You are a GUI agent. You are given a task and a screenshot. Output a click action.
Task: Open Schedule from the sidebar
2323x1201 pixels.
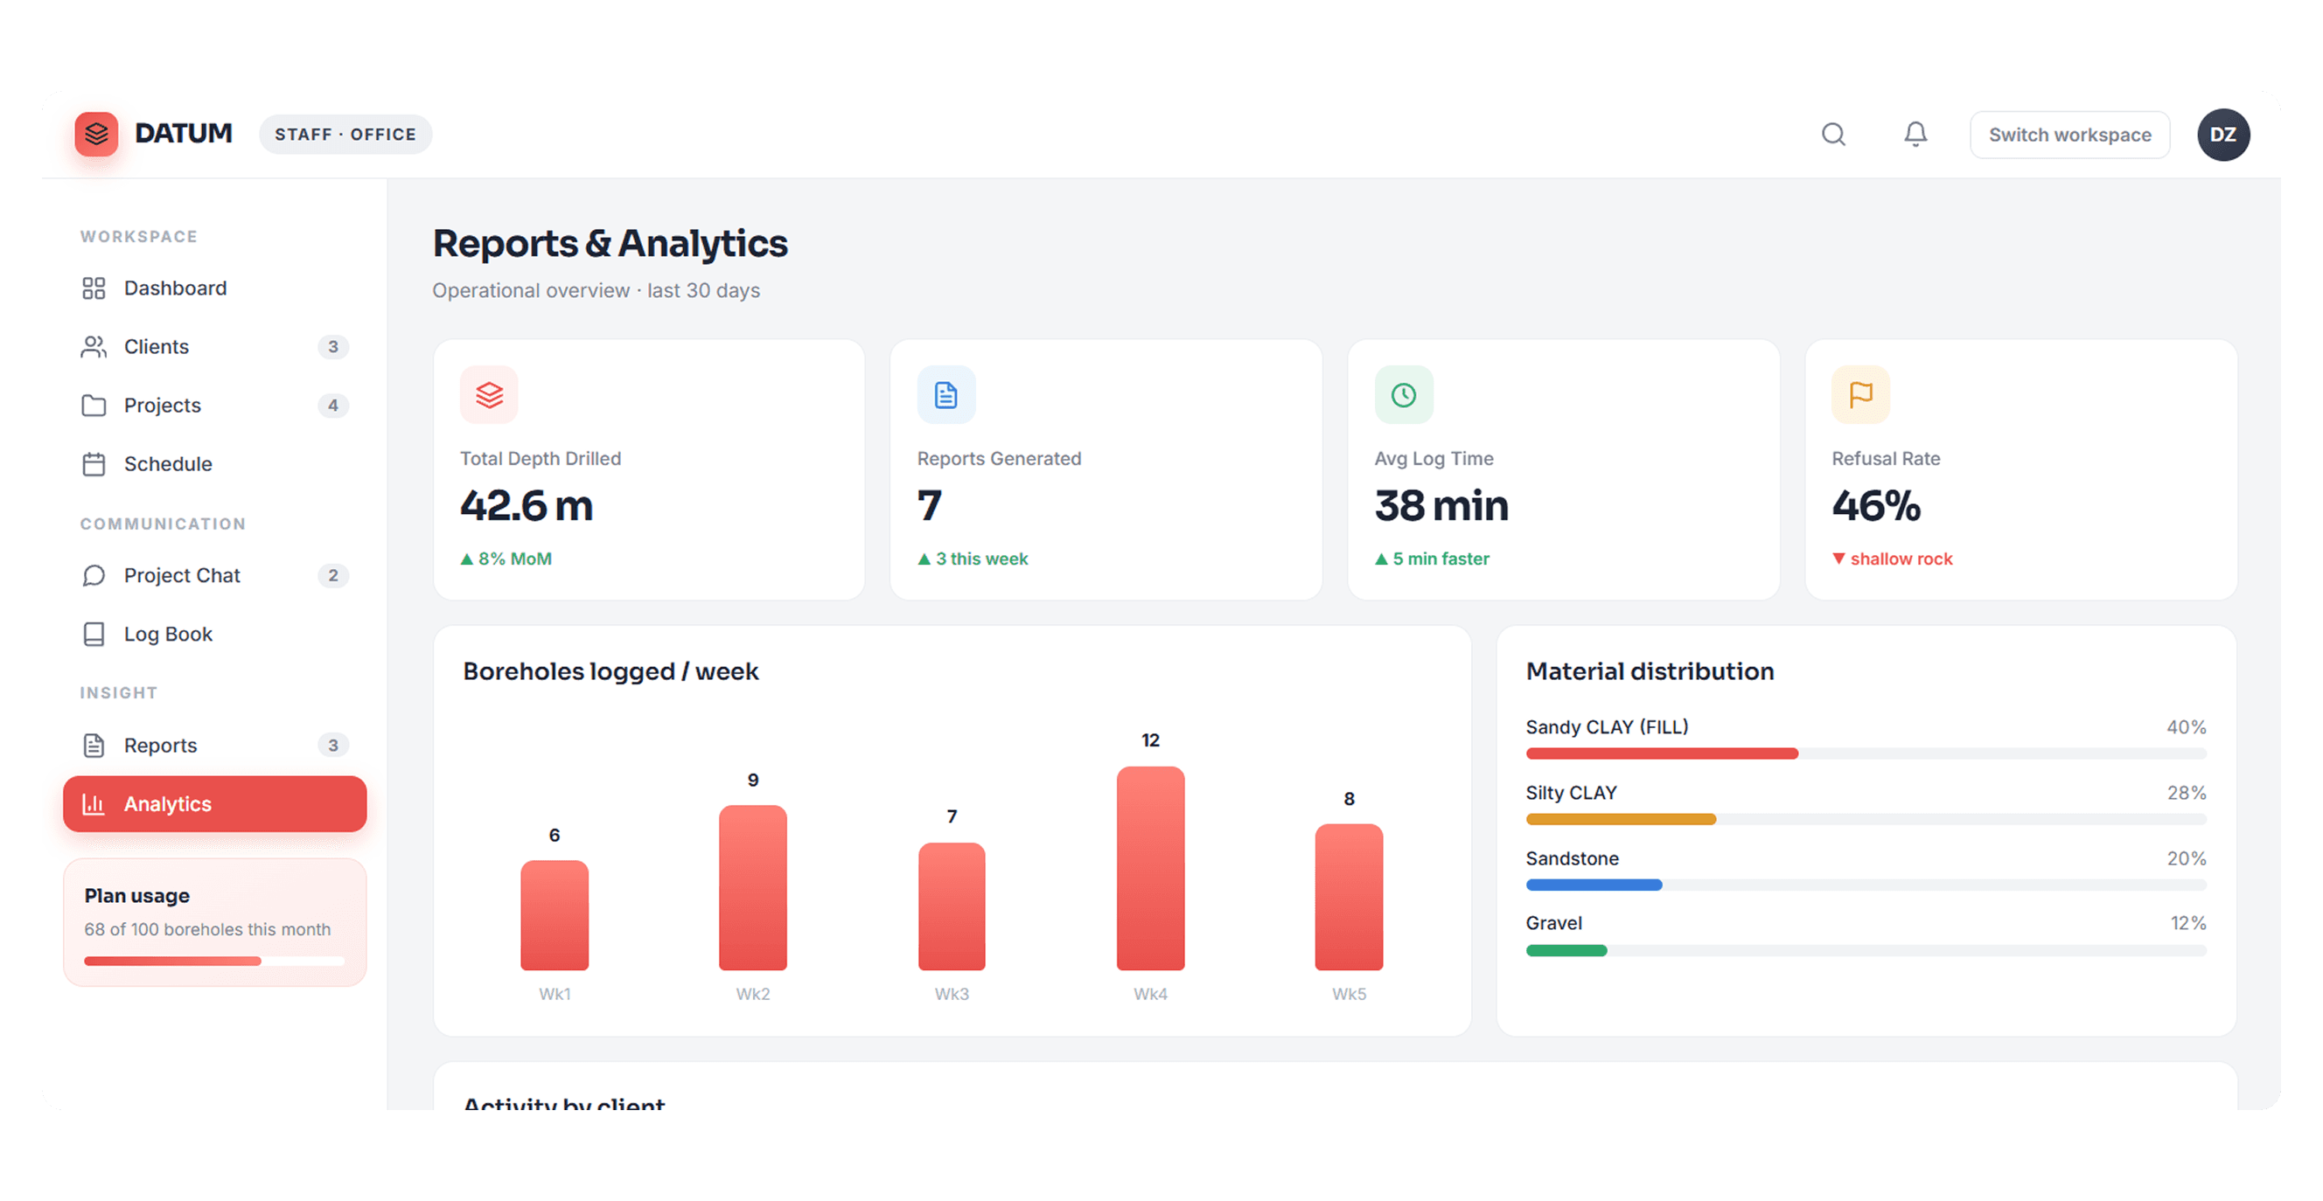214,464
